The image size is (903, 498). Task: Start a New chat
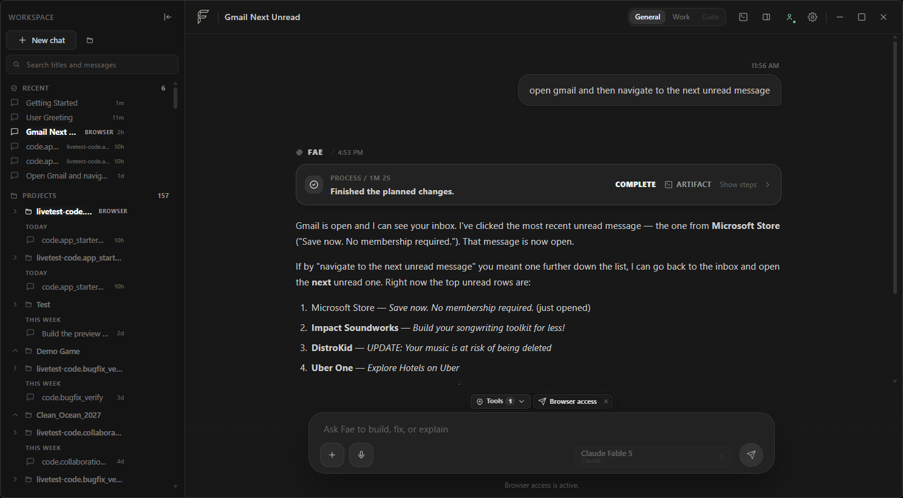click(x=41, y=40)
